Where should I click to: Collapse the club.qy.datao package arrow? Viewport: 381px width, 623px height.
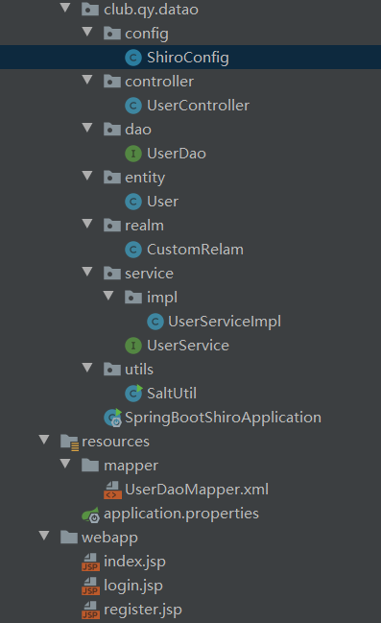[65, 8]
